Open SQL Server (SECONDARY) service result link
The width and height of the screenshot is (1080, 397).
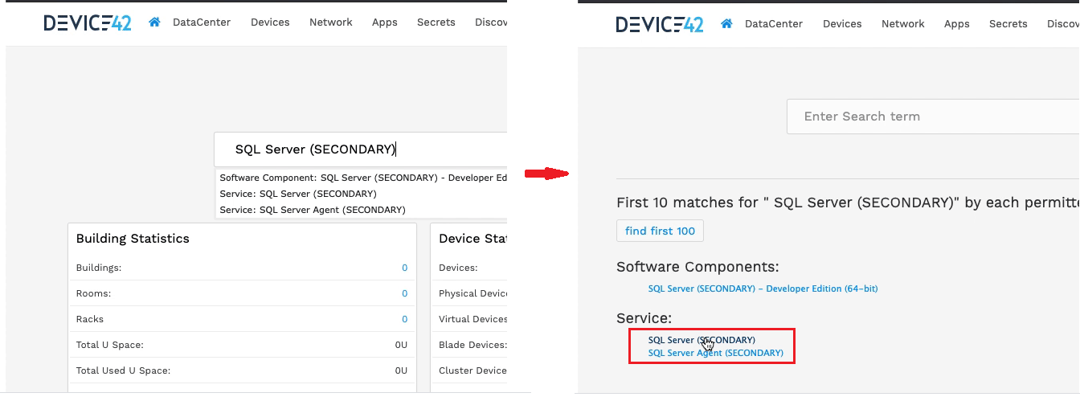click(x=702, y=340)
